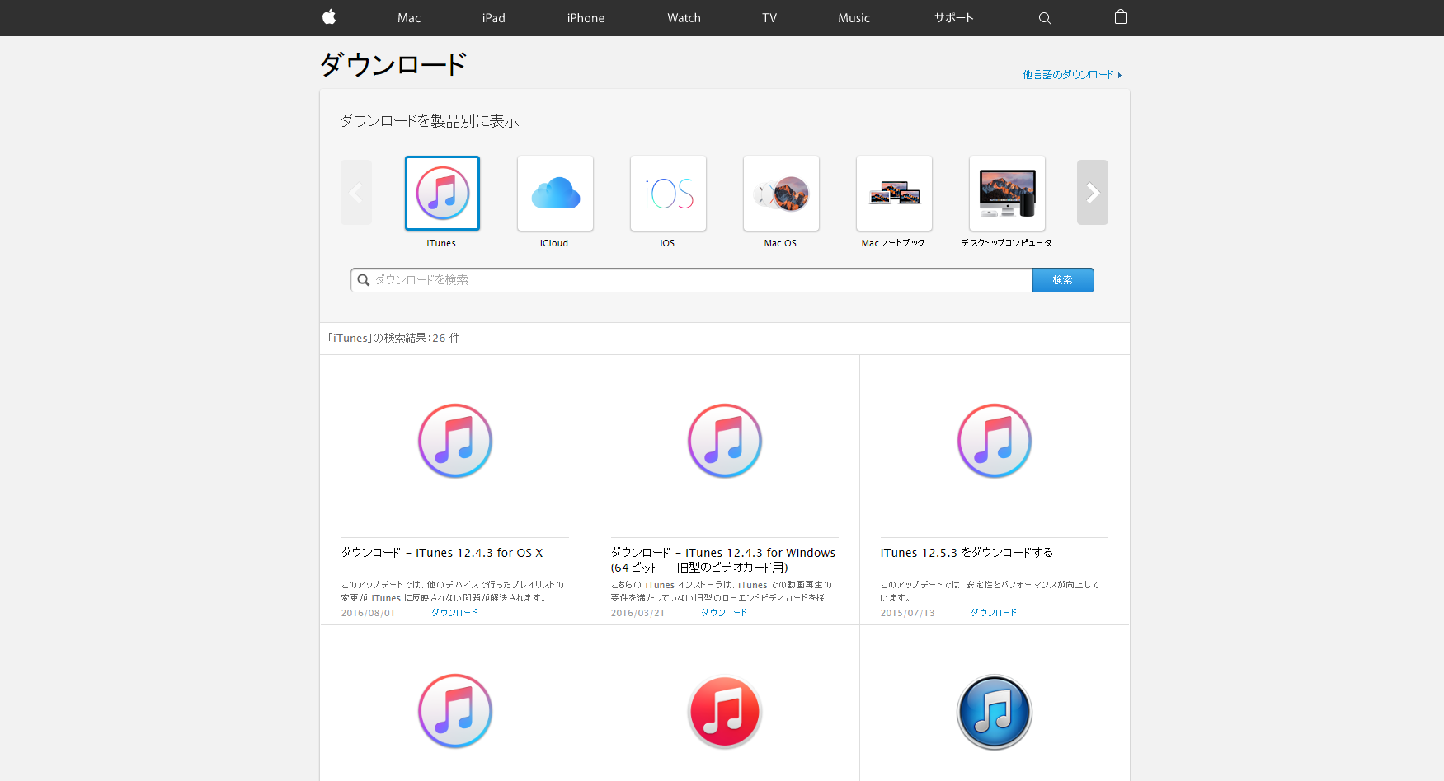Click the iTunes label under category icon

[441, 243]
